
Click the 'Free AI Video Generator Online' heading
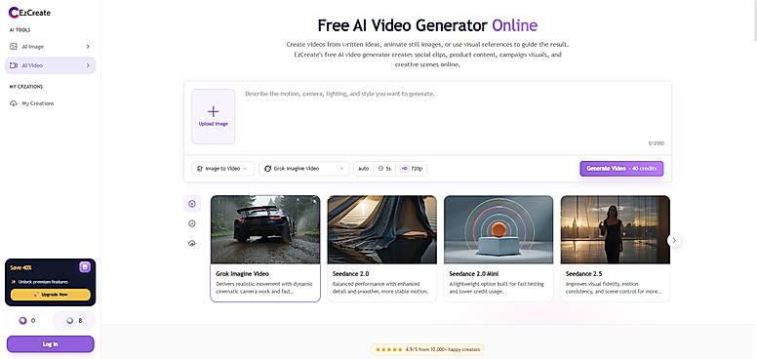point(427,25)
